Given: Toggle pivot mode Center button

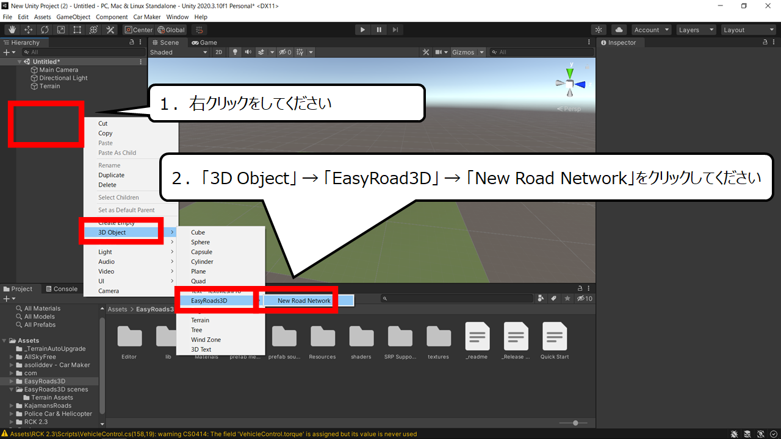Looking at the screenshot, I should coord(139,30).
